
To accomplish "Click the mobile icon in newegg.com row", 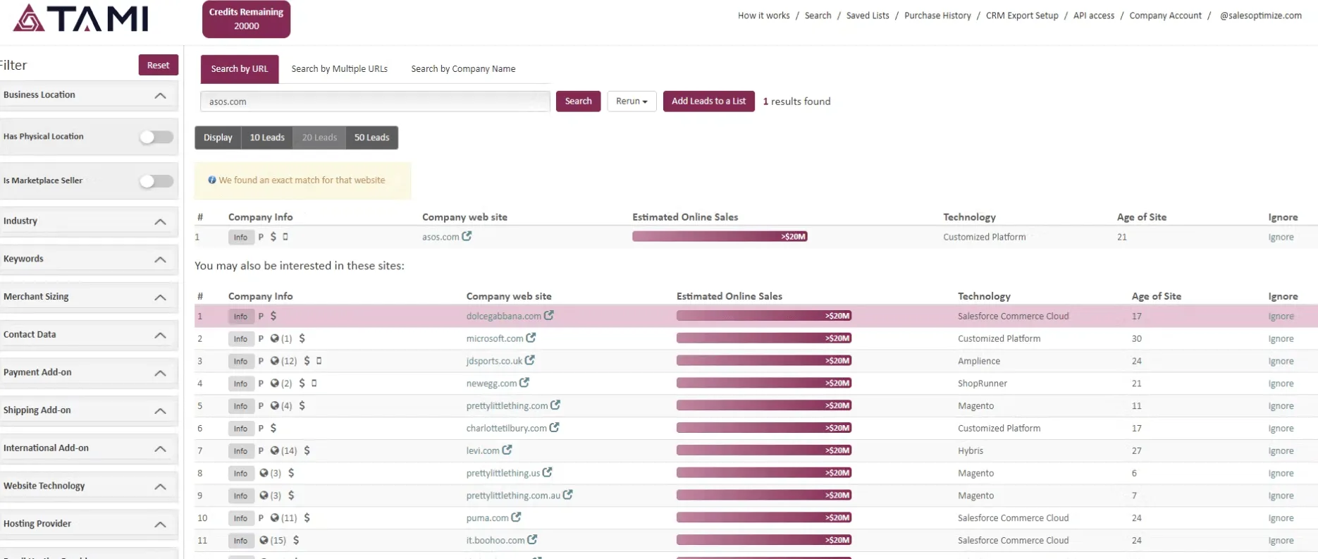I will point(314,383).
